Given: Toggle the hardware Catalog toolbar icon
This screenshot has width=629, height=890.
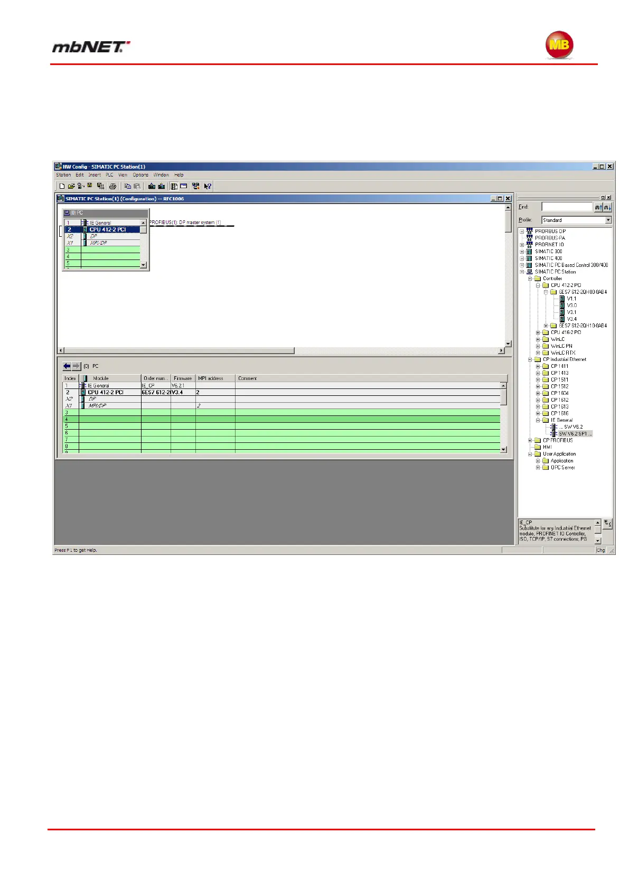Looking at the screenshot, I should 174,186.
